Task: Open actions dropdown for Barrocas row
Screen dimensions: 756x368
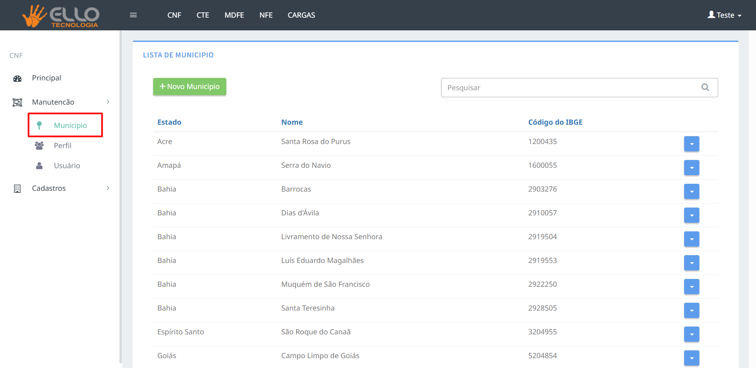Action: (692, 192)
